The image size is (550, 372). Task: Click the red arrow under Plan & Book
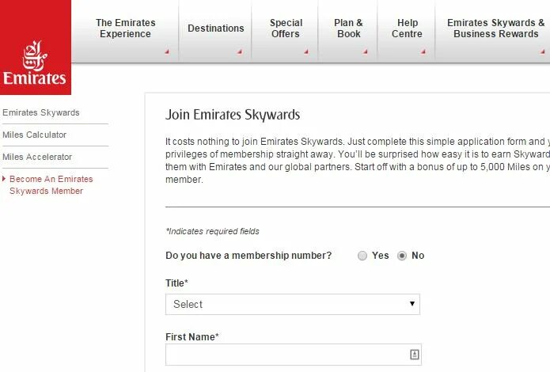coord(365,52)
